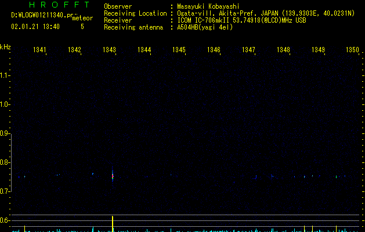Click the A504HB(yagi 4el) antenna text
The height and width of the screenshot is (232, 365).
205,27
